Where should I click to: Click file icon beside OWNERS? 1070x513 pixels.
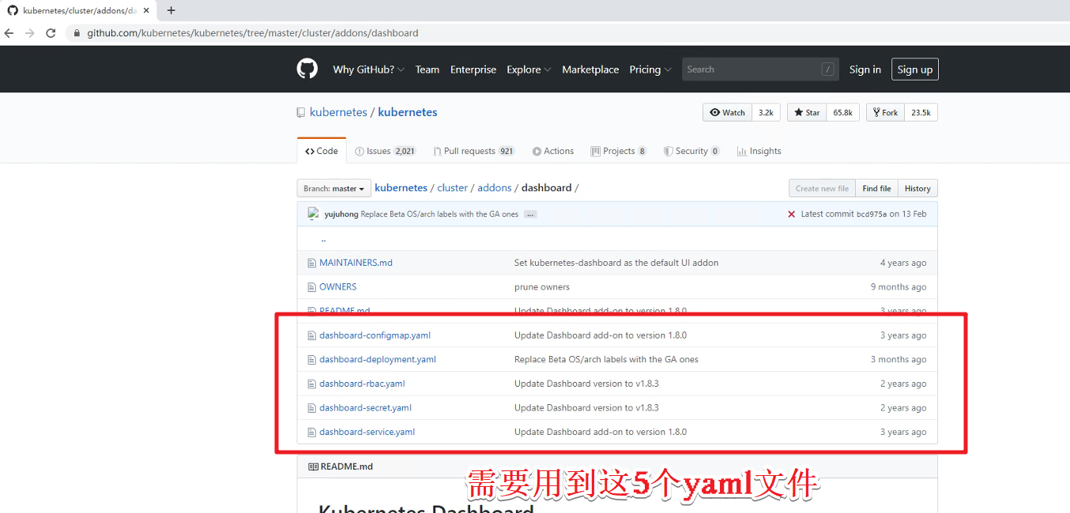point(311,286)
